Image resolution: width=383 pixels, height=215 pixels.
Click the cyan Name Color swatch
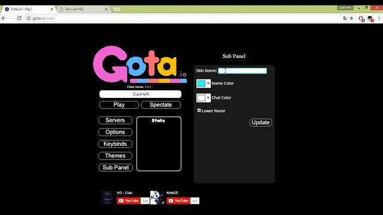[201, 84]
